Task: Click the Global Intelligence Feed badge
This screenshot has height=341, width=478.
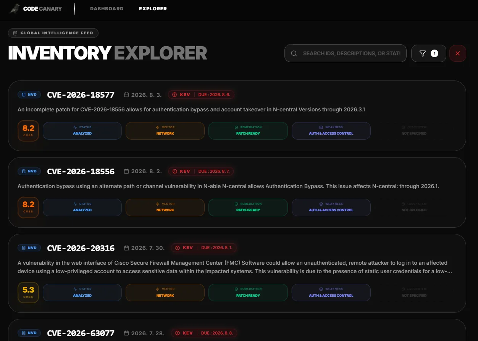Action: 53,33
